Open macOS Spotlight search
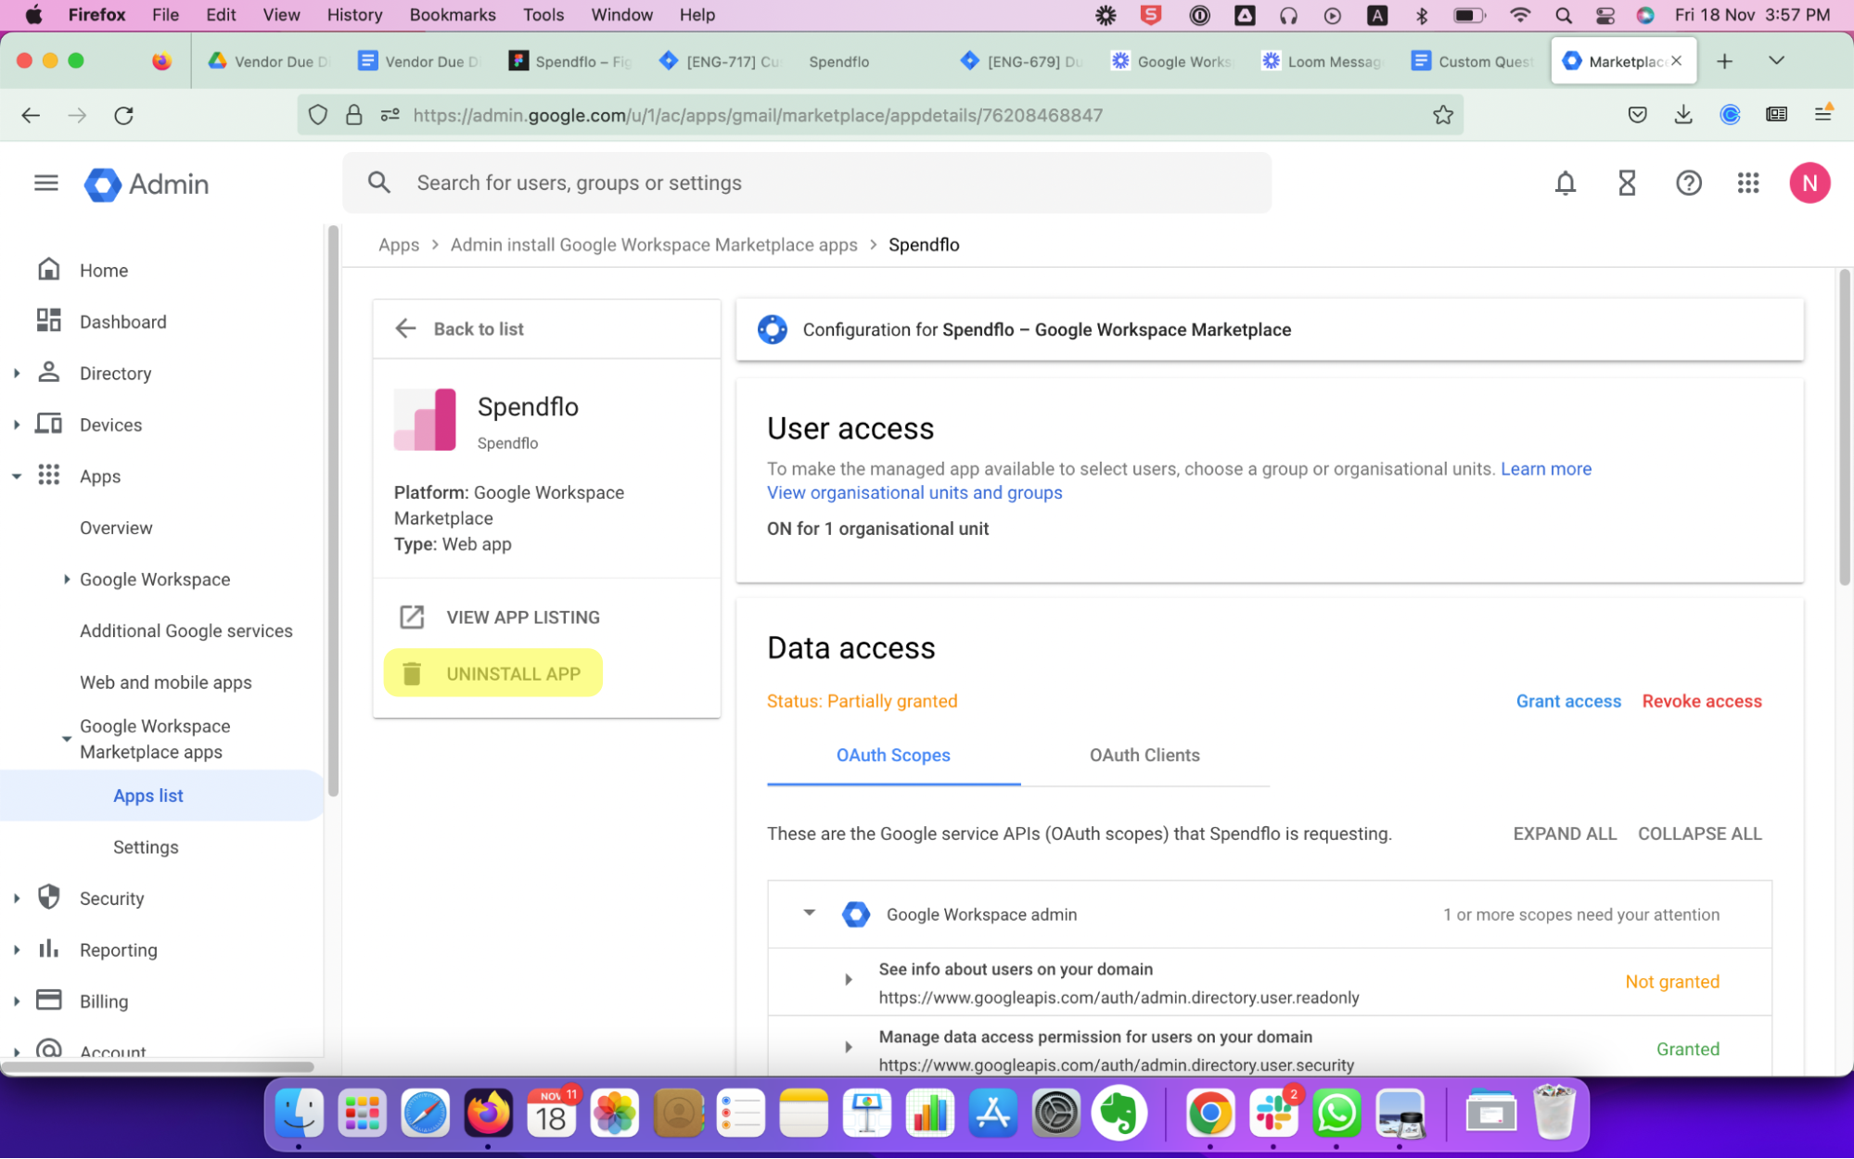This screenshot has width=1854, height=1159. click(x=1563, y=15)
